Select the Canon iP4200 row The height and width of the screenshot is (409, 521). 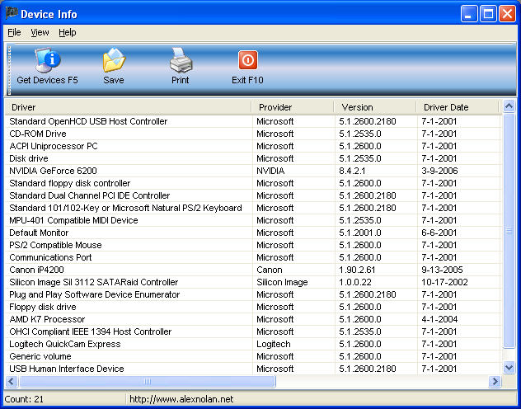click(252, 270)
